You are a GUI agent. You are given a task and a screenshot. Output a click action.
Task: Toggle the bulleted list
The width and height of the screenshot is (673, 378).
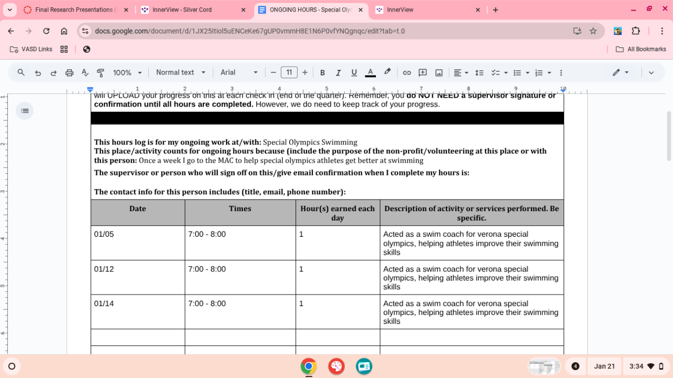pos(517,72)
